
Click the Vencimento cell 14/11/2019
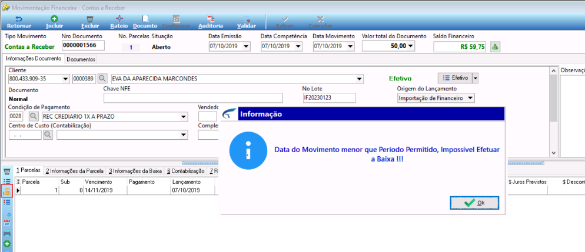[x=105, y=190]
